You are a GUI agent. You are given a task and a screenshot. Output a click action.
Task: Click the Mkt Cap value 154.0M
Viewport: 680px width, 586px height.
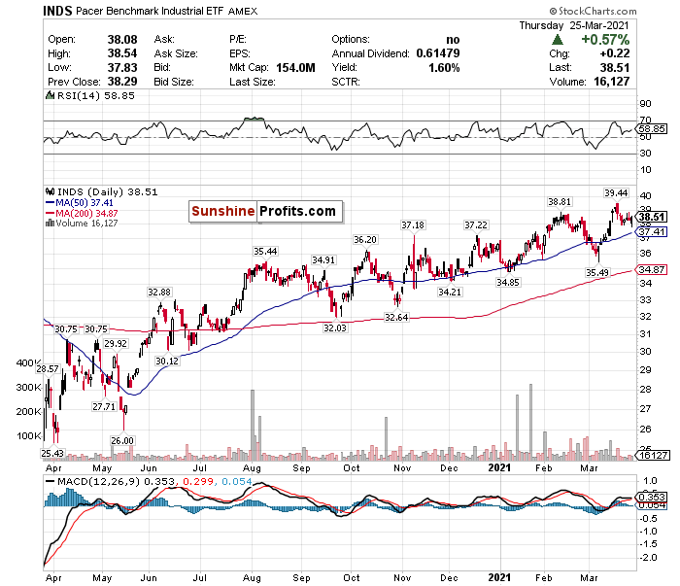(295, 68)
